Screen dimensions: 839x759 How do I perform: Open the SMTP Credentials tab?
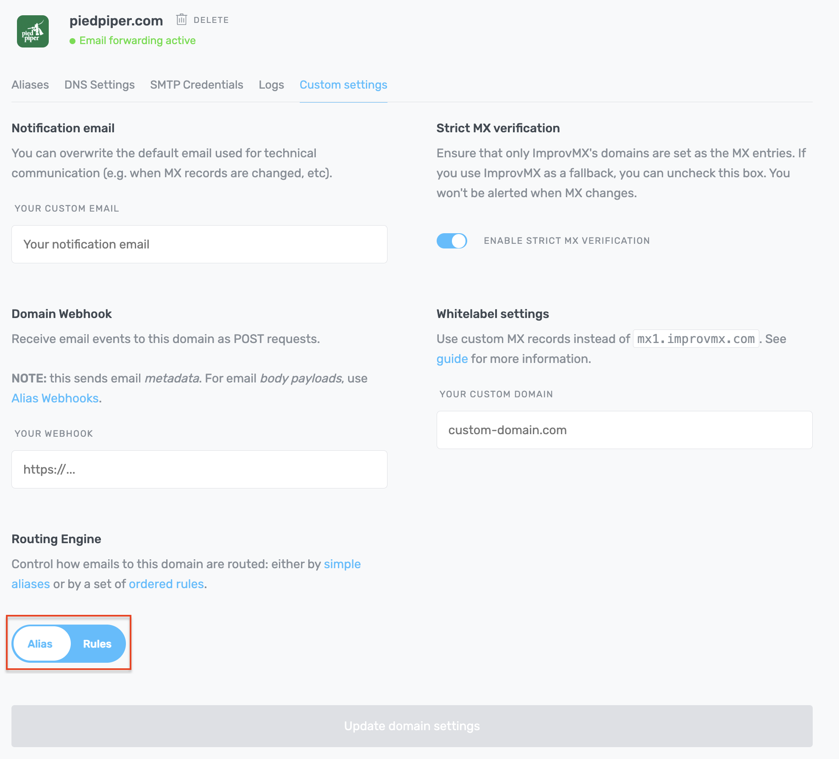(196, 85)
